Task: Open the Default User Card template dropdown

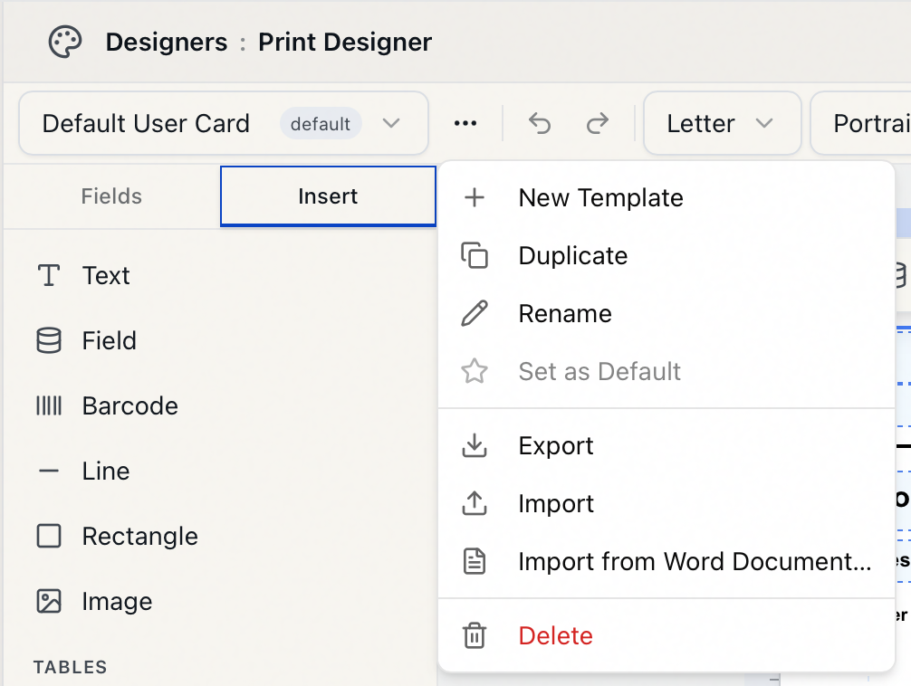Action: click(224, 123)
